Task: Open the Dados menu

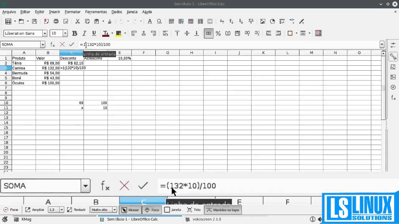Action: tap(117, 12)
